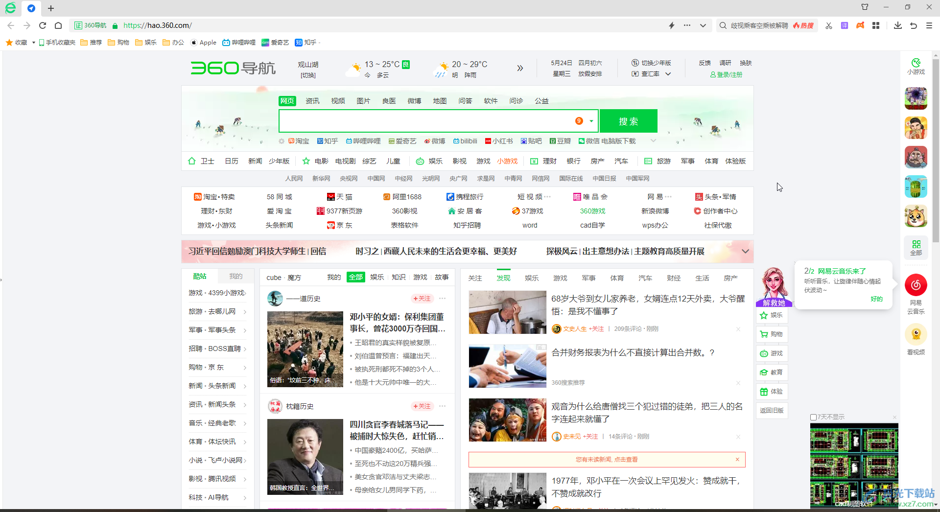Click the address bar URL field

coord(392,25)
